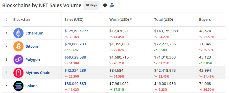Click Bitcoin total change 0.50%
Screen dimensions: 229x93
[x=161, y=50]
